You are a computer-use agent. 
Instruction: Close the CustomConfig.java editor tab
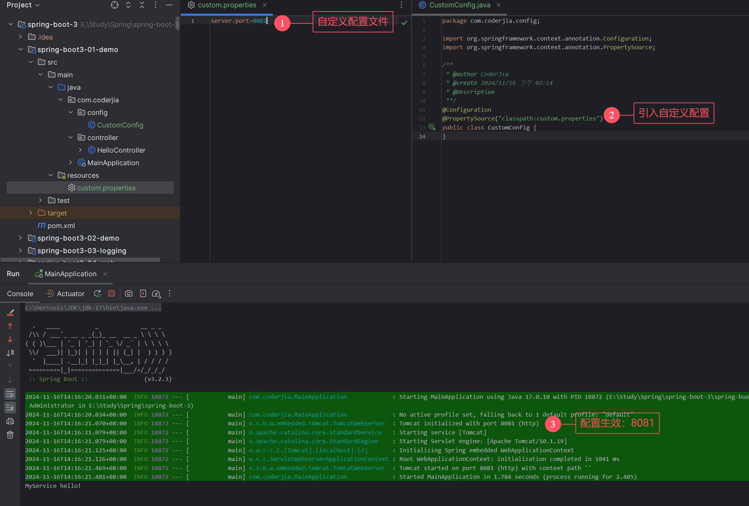click(x=499, y=5)
